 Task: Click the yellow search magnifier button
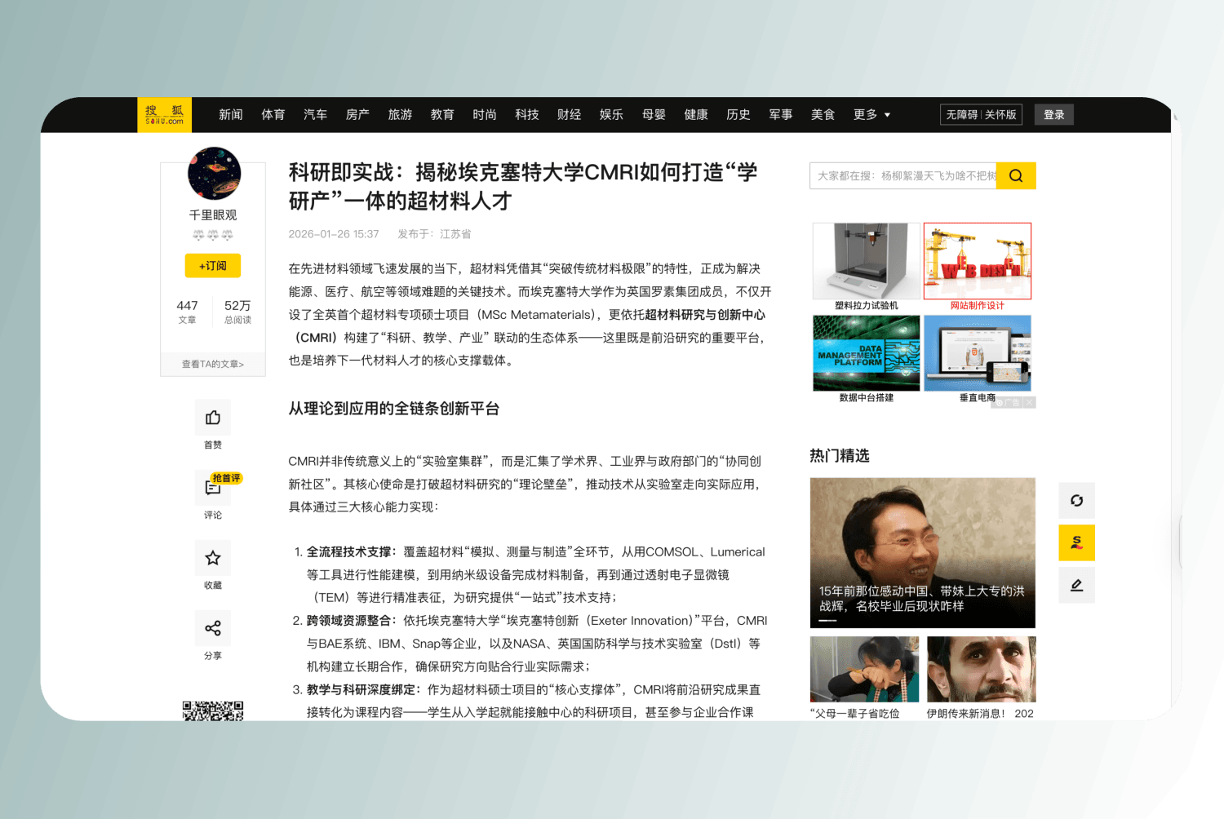pos(1016,175)
